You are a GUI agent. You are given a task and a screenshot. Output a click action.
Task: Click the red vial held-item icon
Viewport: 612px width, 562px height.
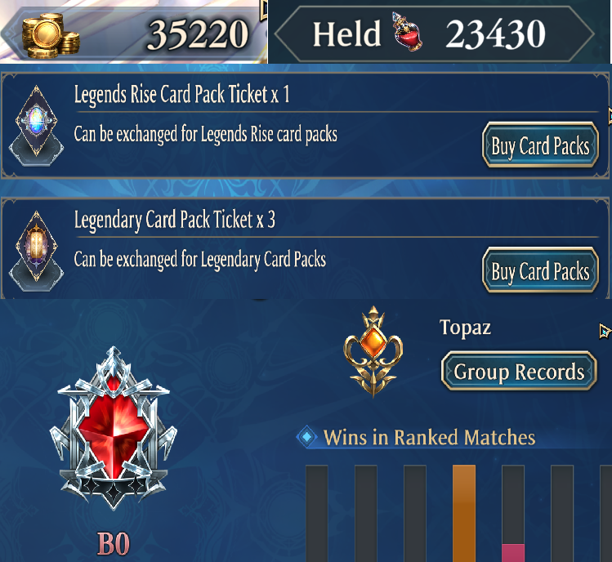coord(408,32)
